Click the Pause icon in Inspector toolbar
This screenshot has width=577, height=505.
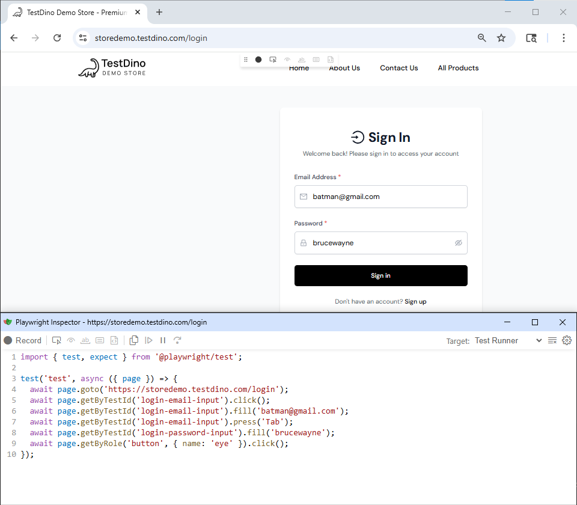pyautogui.click(x=163, y=340)
